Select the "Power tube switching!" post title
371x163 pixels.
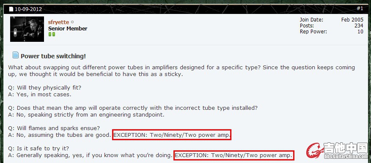pos(53,56)
